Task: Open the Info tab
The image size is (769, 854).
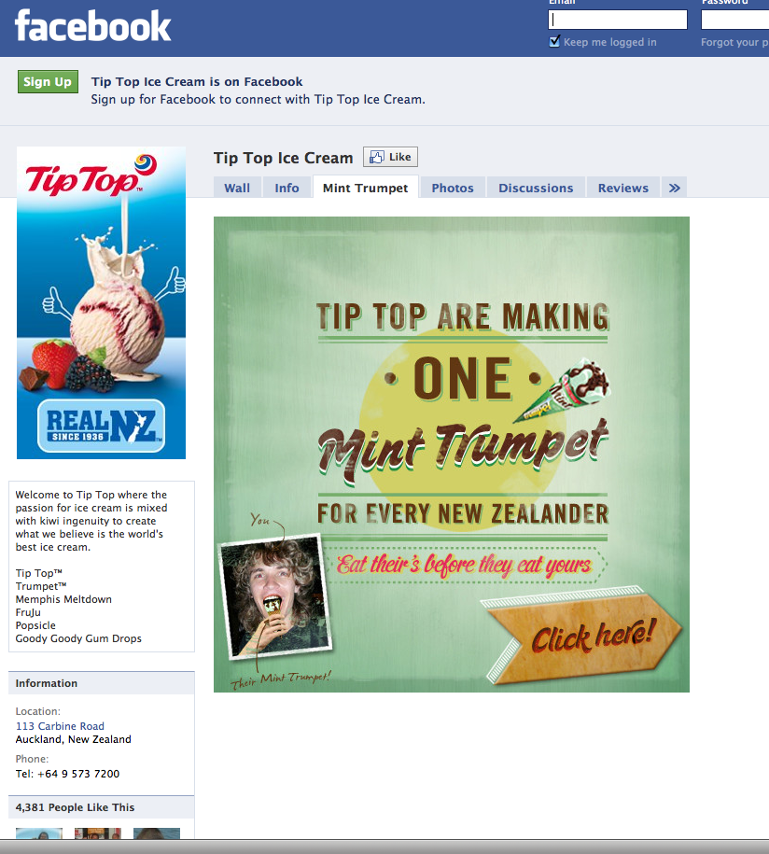Action: pyautogui.click(x=287, y=188)
